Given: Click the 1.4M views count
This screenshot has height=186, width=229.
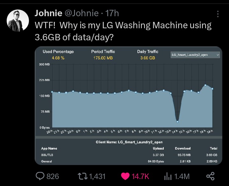Looking at the screenshot, I should tap(182, 176).
